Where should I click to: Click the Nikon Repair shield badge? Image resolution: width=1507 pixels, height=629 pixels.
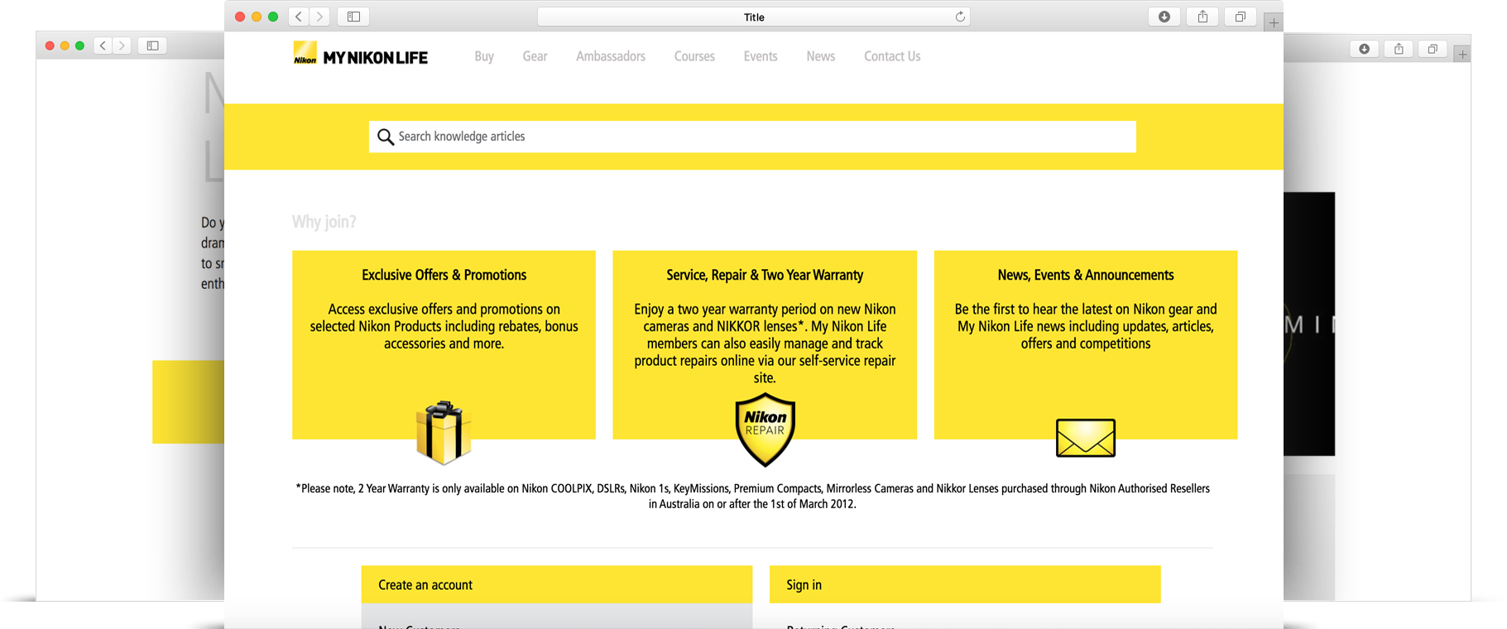tap(765, 430)
